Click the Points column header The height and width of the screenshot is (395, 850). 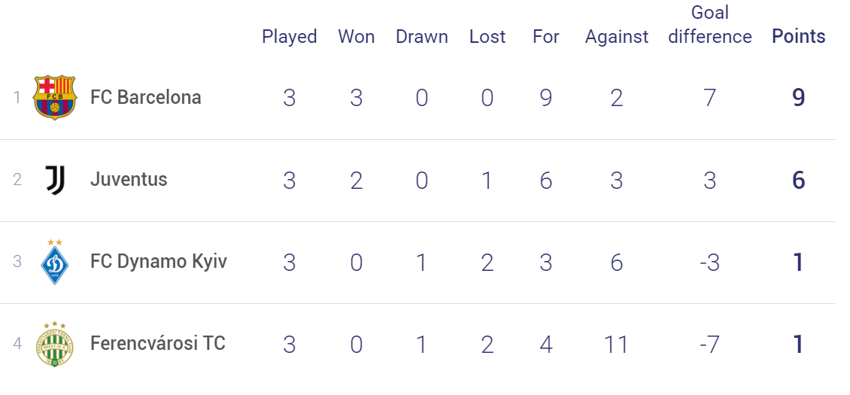[x=799, y=36]
